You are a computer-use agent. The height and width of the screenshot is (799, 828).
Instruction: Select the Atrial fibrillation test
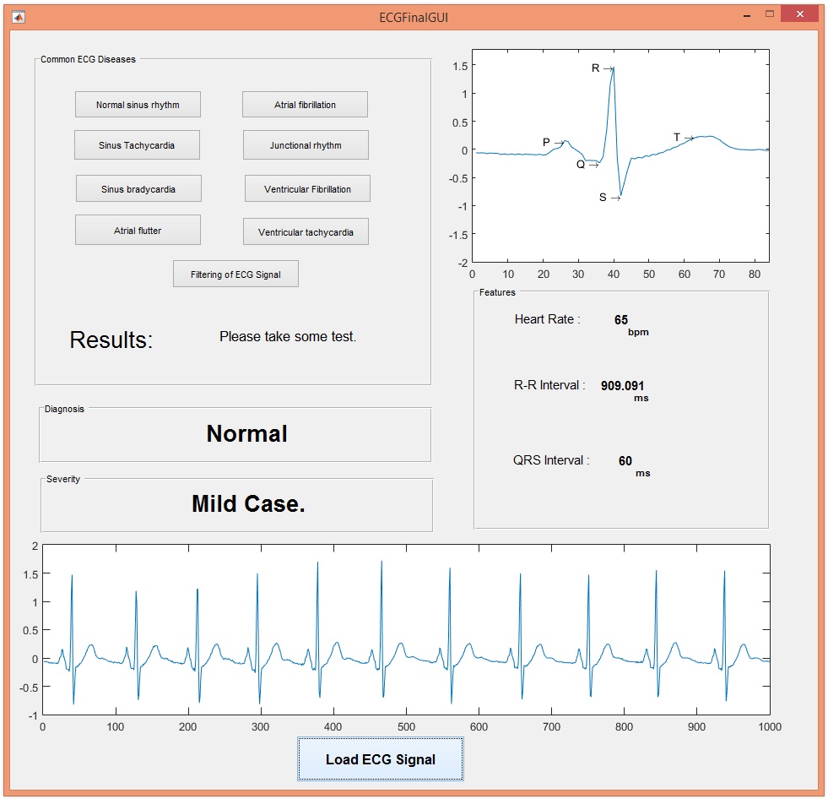[x=305, y=104]
